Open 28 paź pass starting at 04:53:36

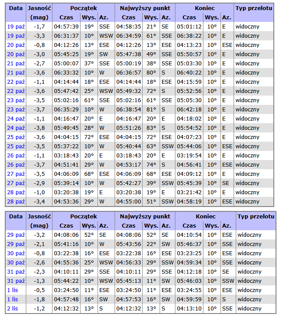click(16, 201)
